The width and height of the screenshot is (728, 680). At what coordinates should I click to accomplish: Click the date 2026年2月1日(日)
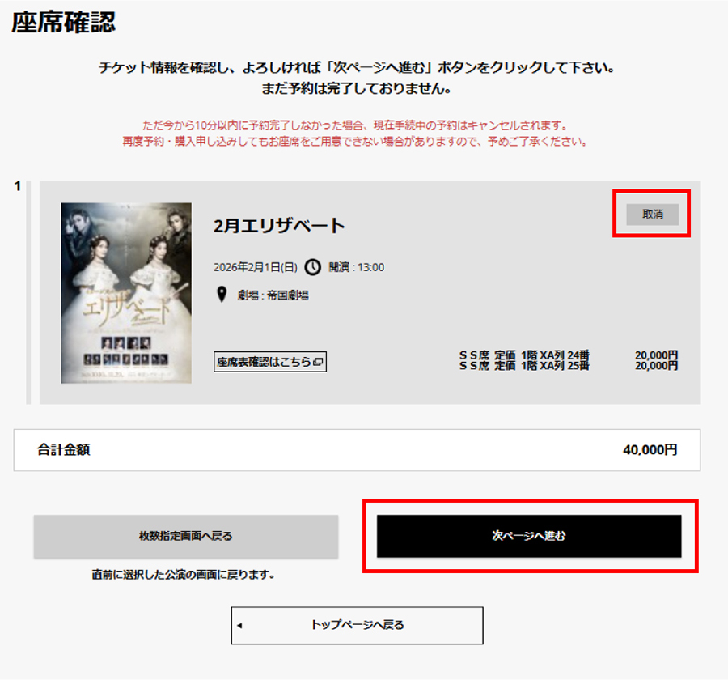256,267
